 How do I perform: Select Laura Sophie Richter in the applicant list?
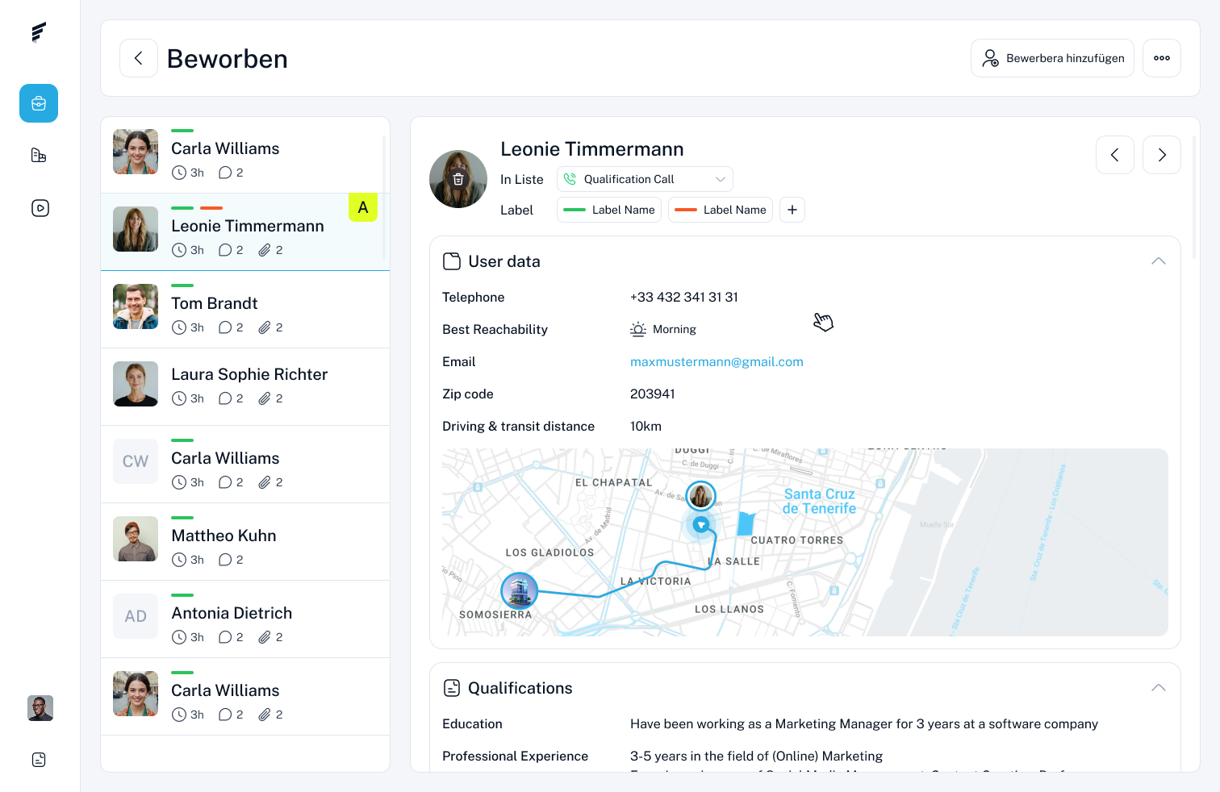pos(245,387)
